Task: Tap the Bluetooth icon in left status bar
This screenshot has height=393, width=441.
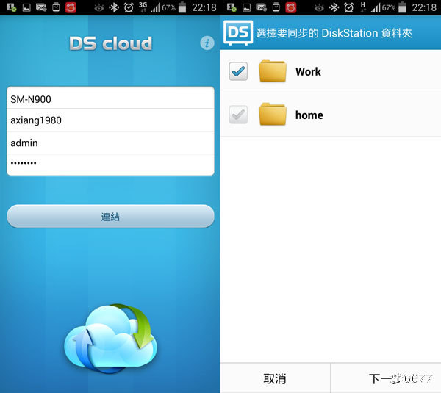Action: click(x=112, y=7)
